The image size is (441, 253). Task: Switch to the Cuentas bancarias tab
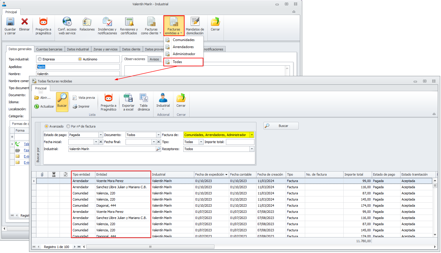pyautogui.click(x=49, y=49)
